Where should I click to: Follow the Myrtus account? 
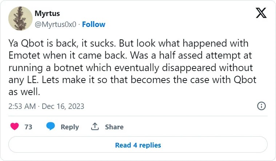click(x=93, y=24)
